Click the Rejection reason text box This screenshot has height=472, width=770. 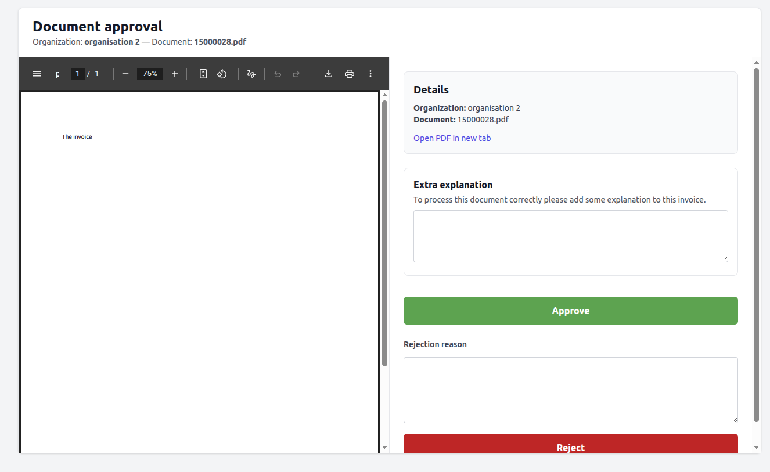coord(570,390)
